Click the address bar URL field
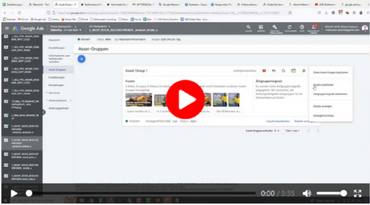The height and width of the screenshot is (205, 370). (x=167, y=13)
